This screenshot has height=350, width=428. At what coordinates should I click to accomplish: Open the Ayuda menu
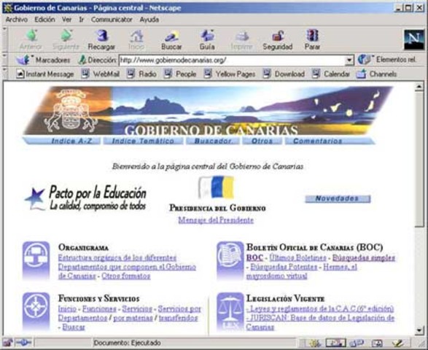tap(149, 20)
